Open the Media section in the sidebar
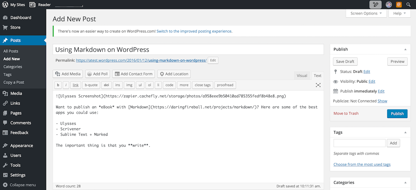 tap(23, 93)
